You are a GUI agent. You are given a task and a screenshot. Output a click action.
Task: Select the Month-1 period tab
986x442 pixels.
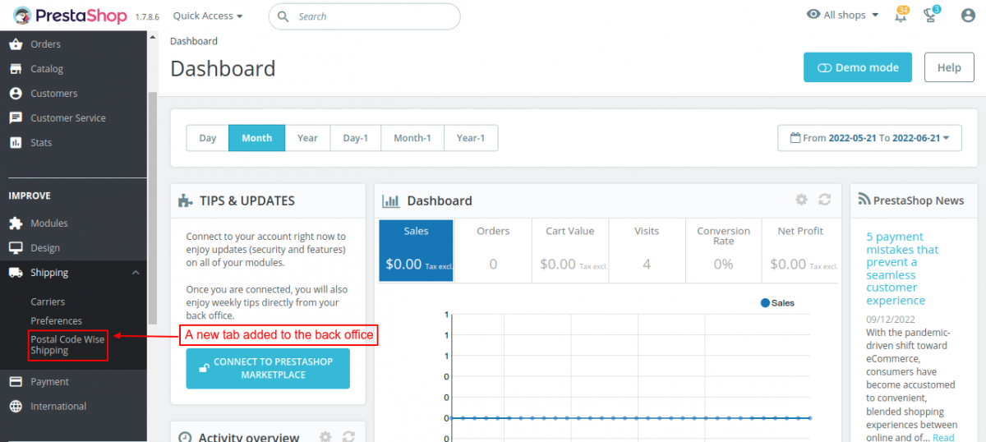[x=412, y=138]
